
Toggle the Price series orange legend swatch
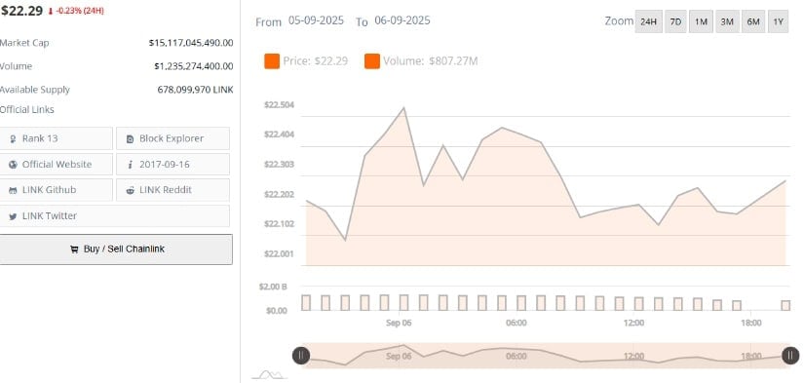click(272, 61)
